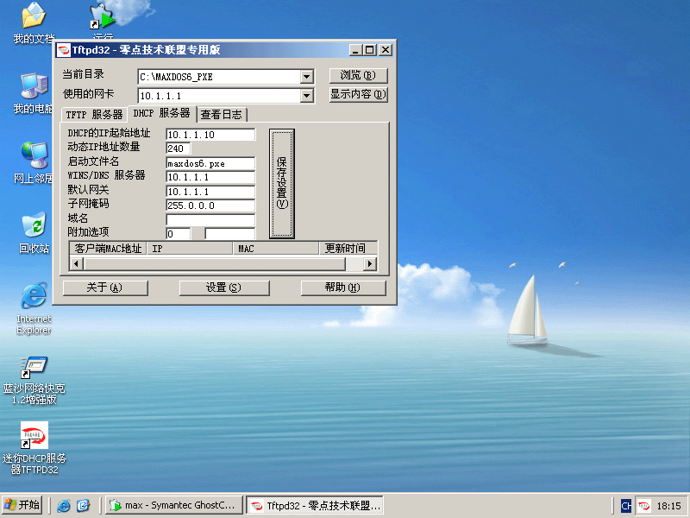Open 设置(S) settings button

[x=223, y=287]
